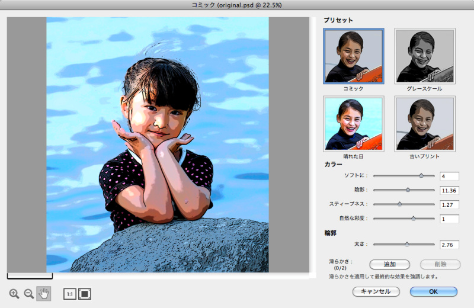Click the プリセット heading
This screenshot has width=474, height=308.
click(338, 20)
